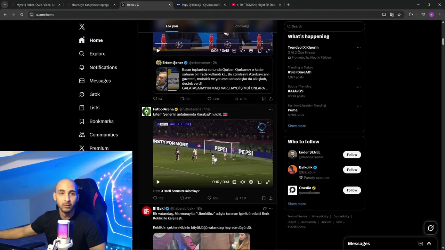Unmute the top video

pyautogui.click(x=243, y=51)
